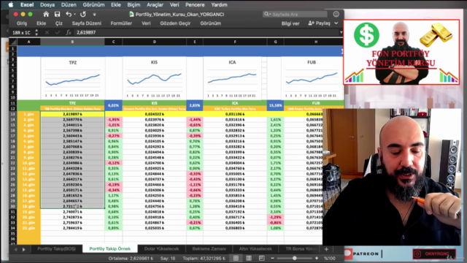This screenshot has width=467, height=263.
Task: Select the KIS line chart
Action: pyautogui.click(x=154, y=79)
